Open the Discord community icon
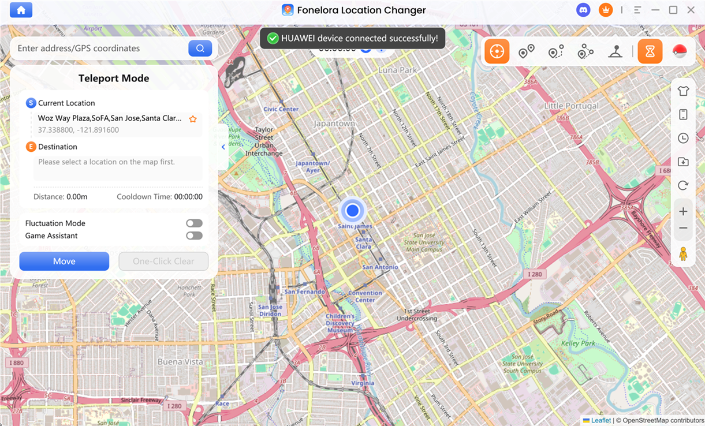 [583, 10]
